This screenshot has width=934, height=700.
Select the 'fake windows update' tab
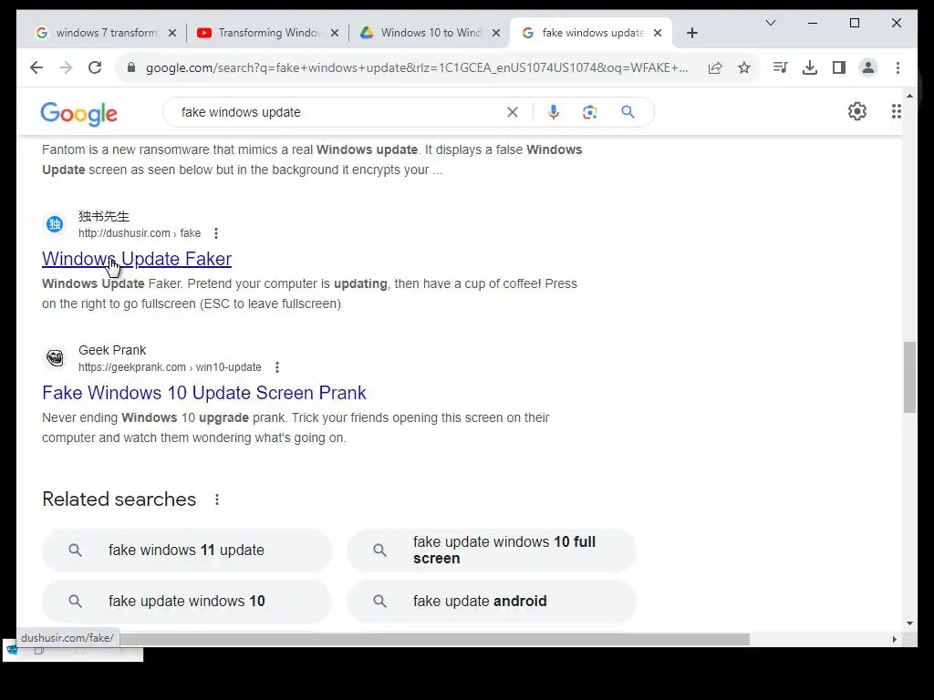click(590, 33)
